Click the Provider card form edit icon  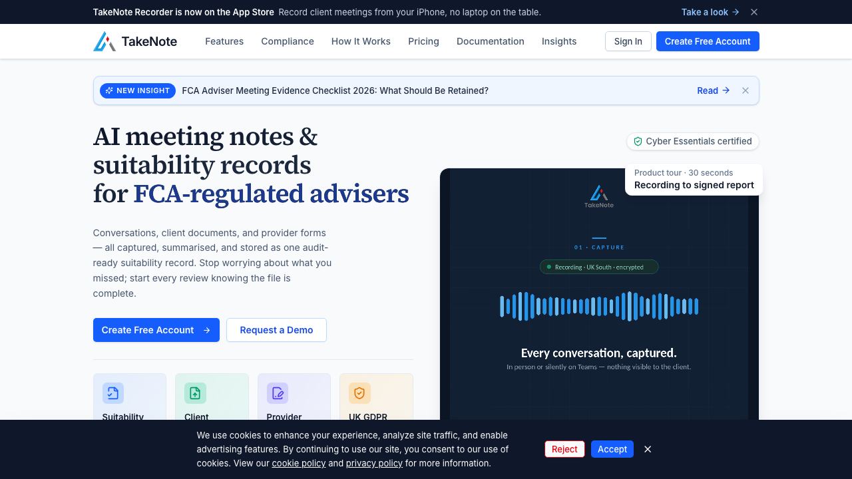coord(278,393)
